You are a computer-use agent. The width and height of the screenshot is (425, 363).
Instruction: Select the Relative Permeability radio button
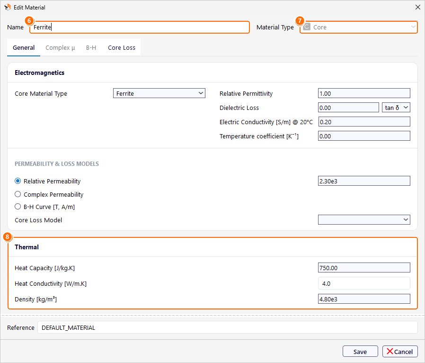coord(18,181)
